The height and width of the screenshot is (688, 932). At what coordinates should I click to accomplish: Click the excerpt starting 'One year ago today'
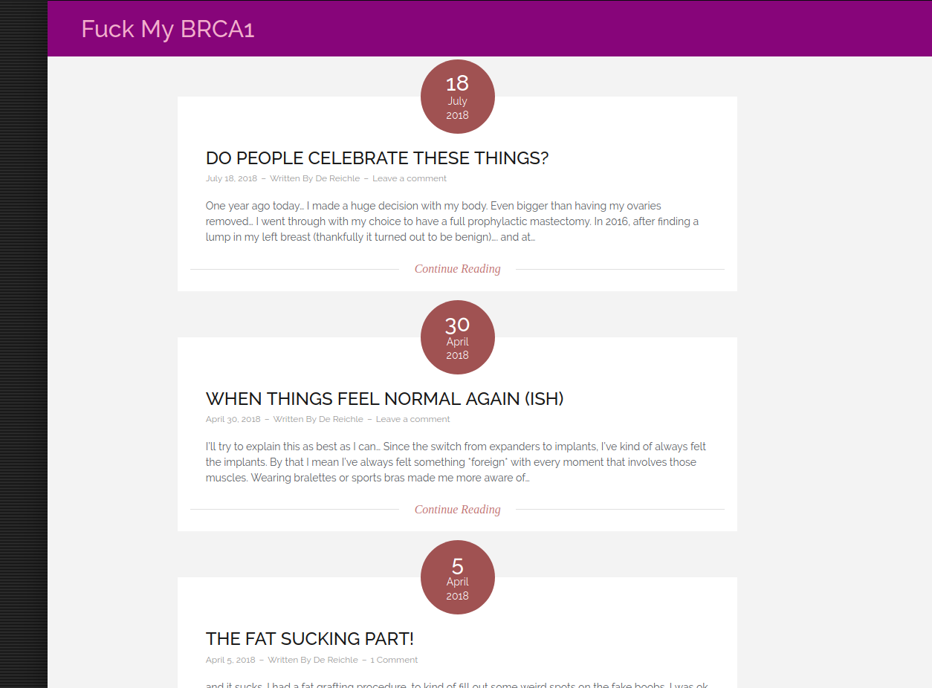pyautogui.click(x=452, y=221)
